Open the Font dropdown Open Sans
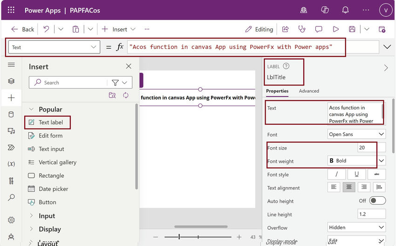 pyautogui.click(x=356, y=134)
